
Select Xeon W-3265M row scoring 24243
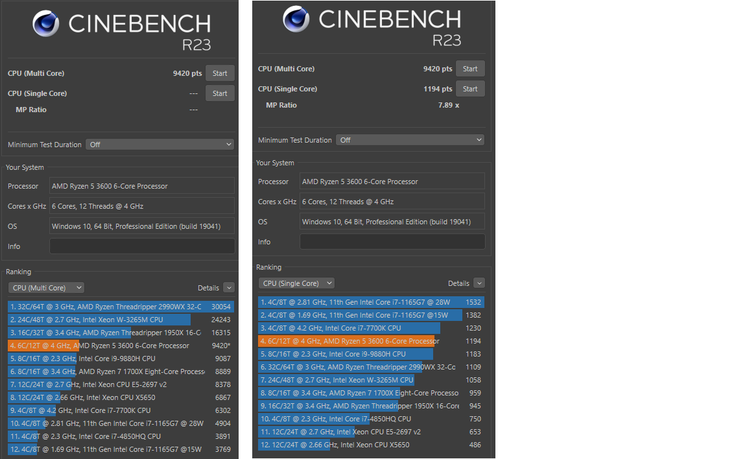tap(121, 320)
